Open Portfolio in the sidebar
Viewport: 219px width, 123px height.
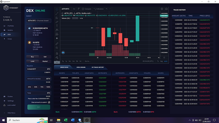11,26
